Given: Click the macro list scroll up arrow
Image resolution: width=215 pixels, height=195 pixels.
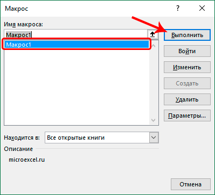Looking at the screenshot, I should 154,46.
